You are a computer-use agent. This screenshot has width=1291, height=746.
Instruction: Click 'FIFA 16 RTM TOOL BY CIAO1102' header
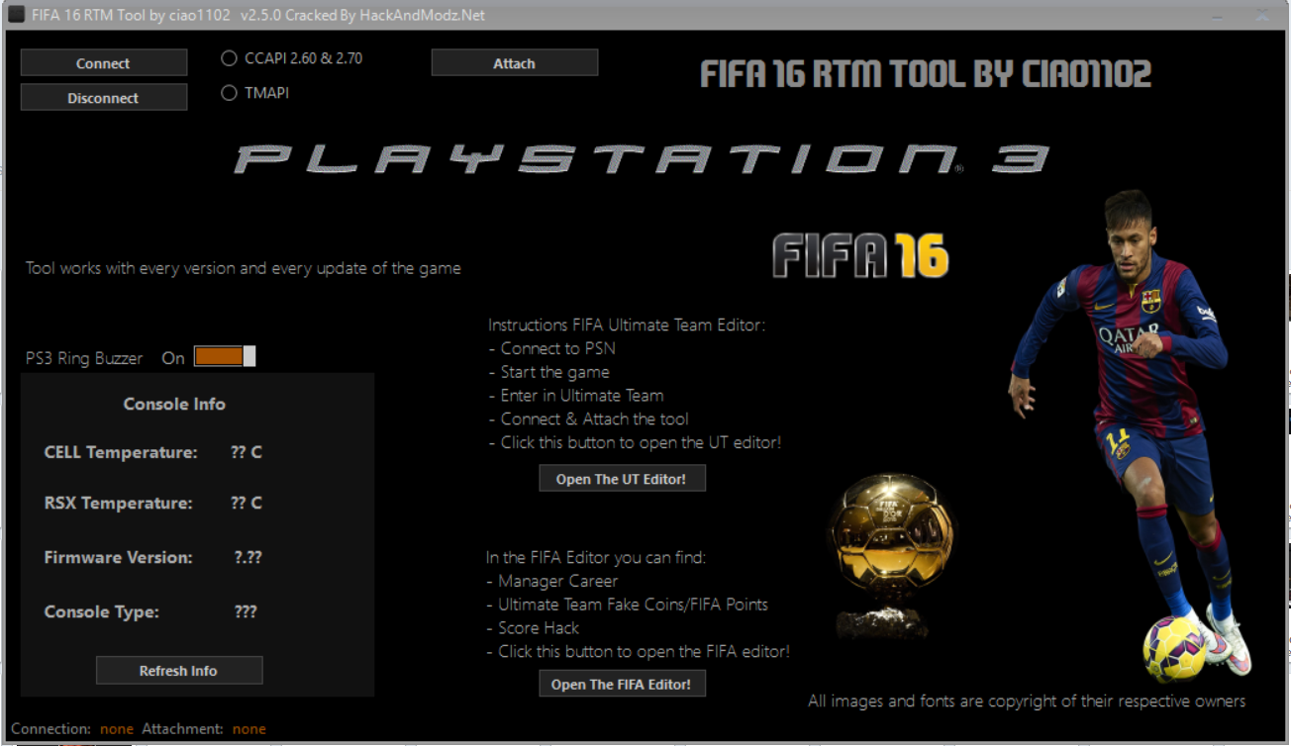coord(926,74)
